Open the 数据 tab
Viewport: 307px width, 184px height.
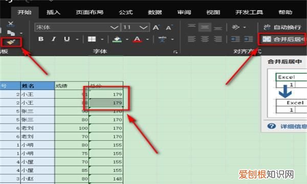[155, 12]
